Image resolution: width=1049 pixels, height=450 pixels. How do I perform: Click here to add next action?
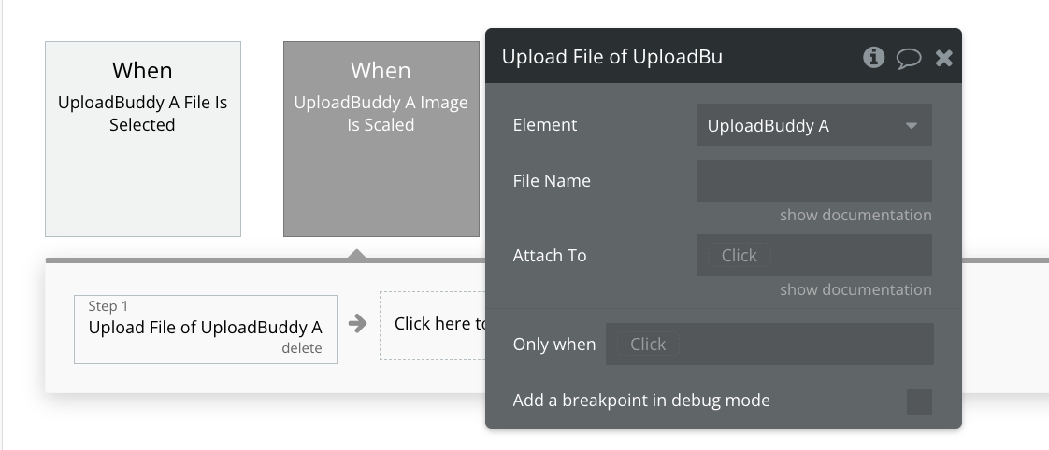tap(434, 325)
